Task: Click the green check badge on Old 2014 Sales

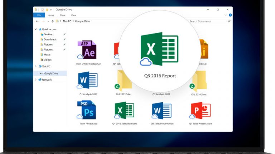Action: 192,86
